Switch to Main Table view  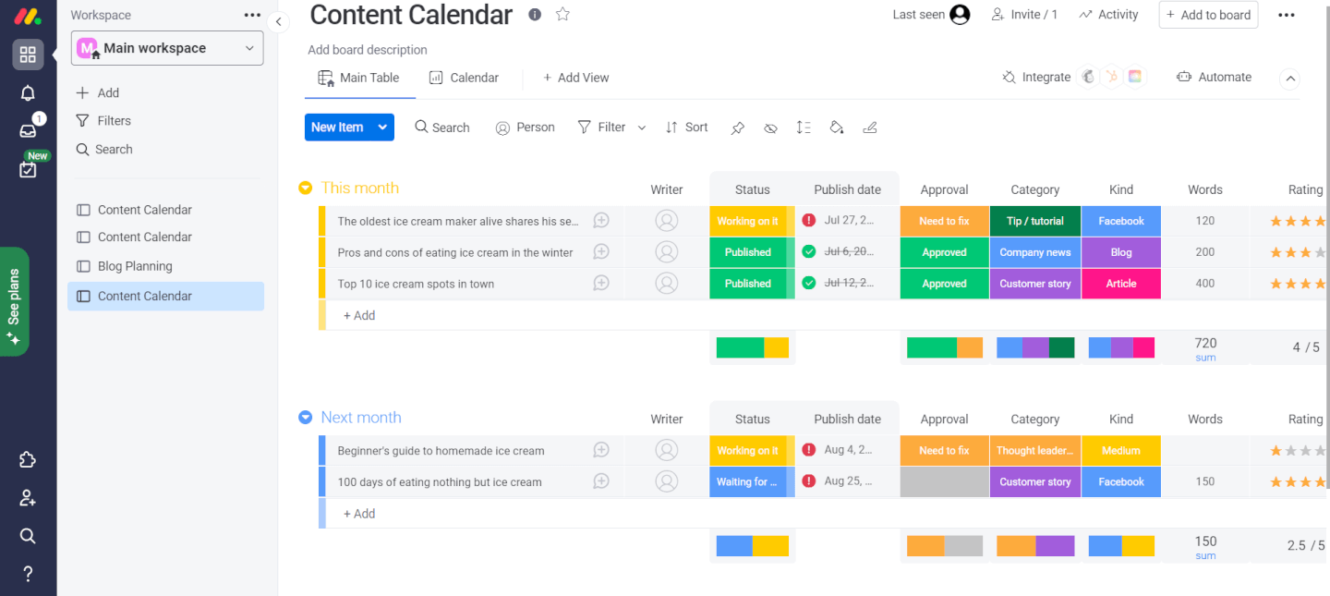(359, 78)
